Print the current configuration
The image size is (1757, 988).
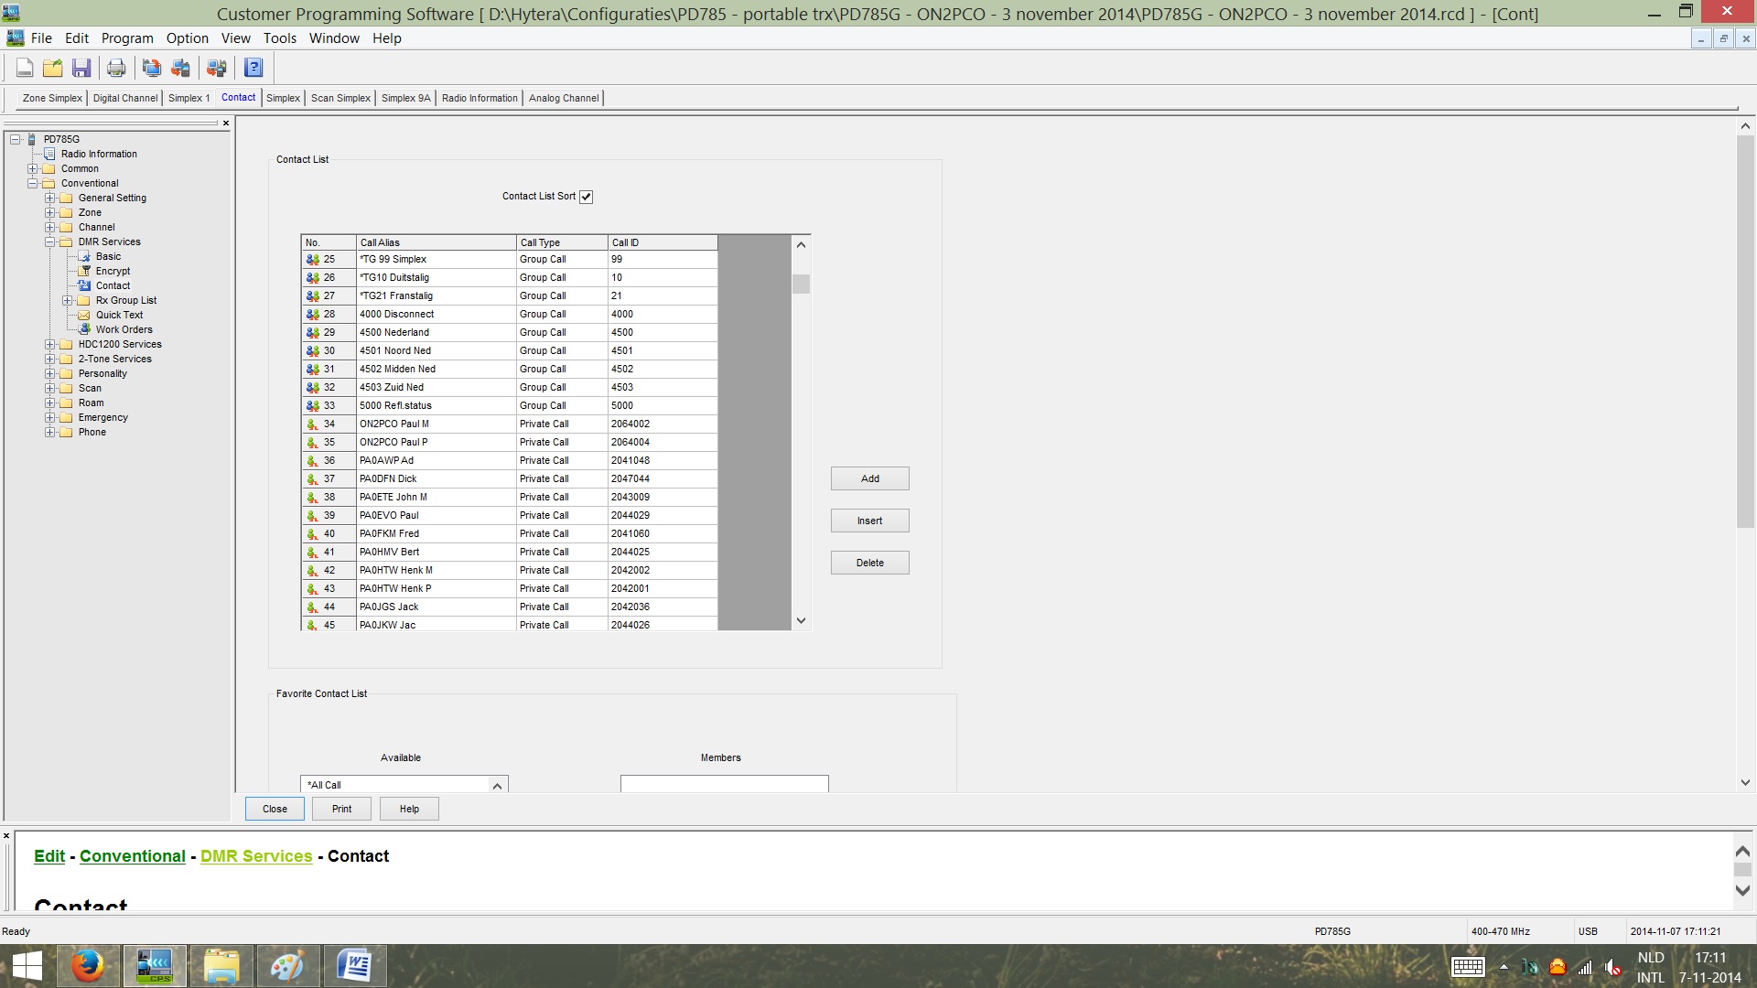pyautogui.click(x=116, y=68)
